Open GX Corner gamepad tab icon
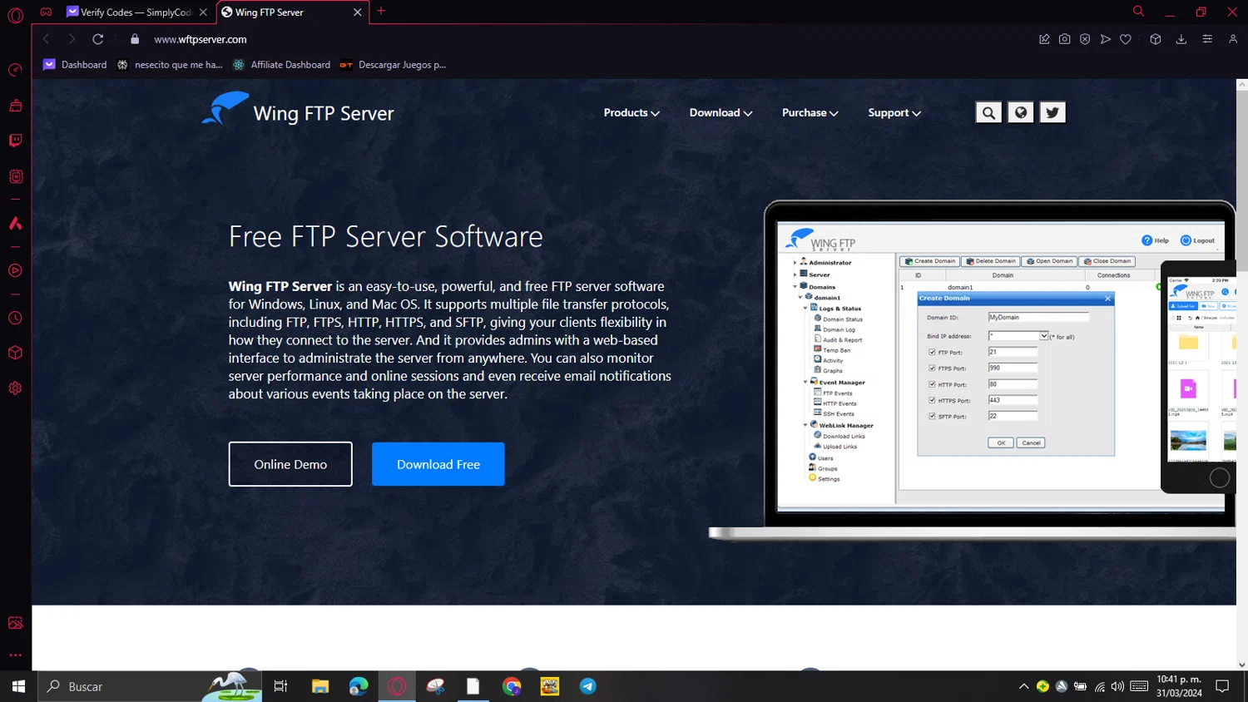Screen dimensions: 1248x702 [47, 12]
